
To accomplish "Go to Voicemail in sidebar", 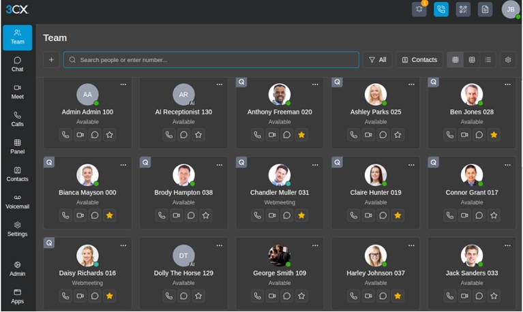I will click(17, 201).
